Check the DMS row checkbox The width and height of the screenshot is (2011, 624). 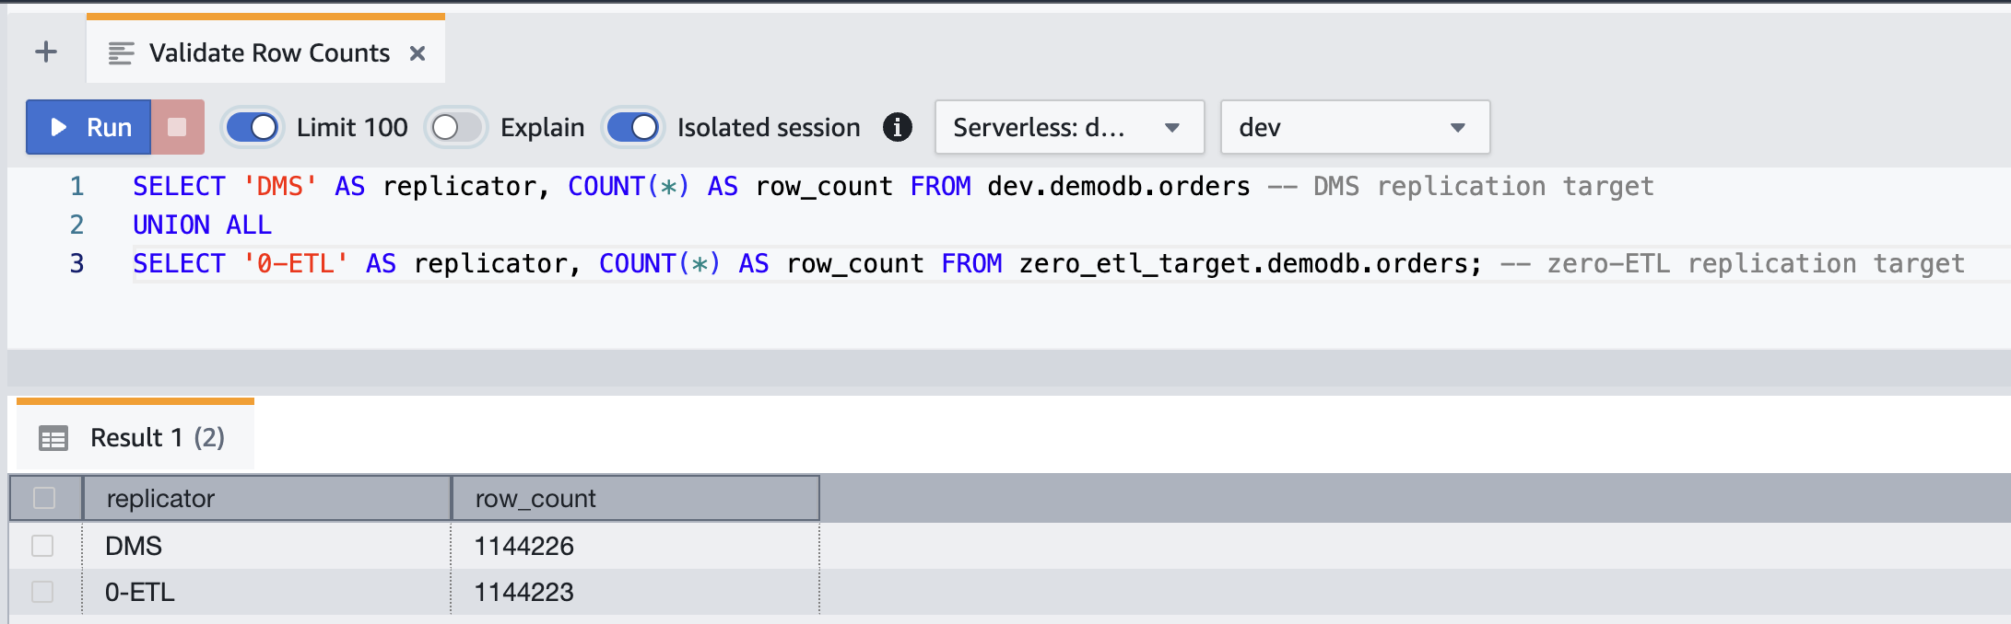click(x=42, y=546)
